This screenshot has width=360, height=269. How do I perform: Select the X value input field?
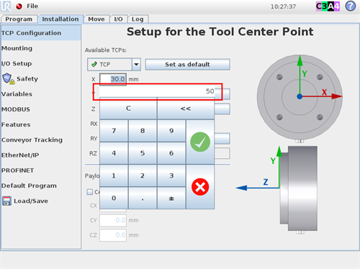[113, 79]
